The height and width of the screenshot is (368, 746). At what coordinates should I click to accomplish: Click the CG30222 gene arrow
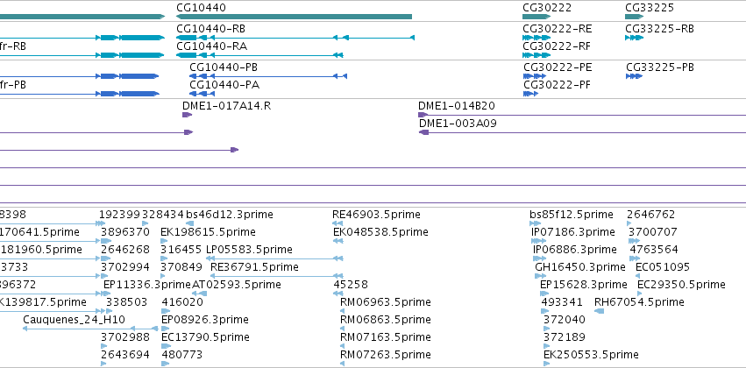(x=536, y=17)
